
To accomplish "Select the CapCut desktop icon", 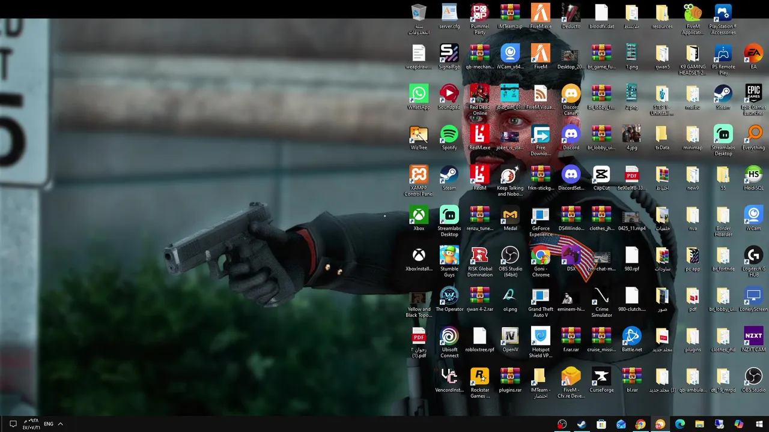I will point(601,178).
